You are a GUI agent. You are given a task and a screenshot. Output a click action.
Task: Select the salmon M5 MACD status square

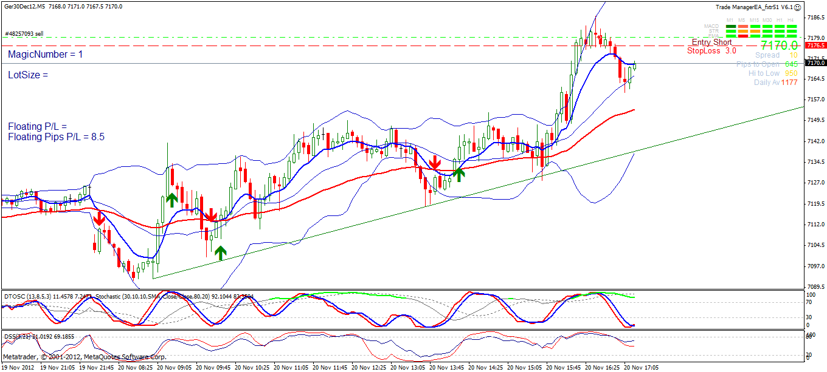pos(743,26)
